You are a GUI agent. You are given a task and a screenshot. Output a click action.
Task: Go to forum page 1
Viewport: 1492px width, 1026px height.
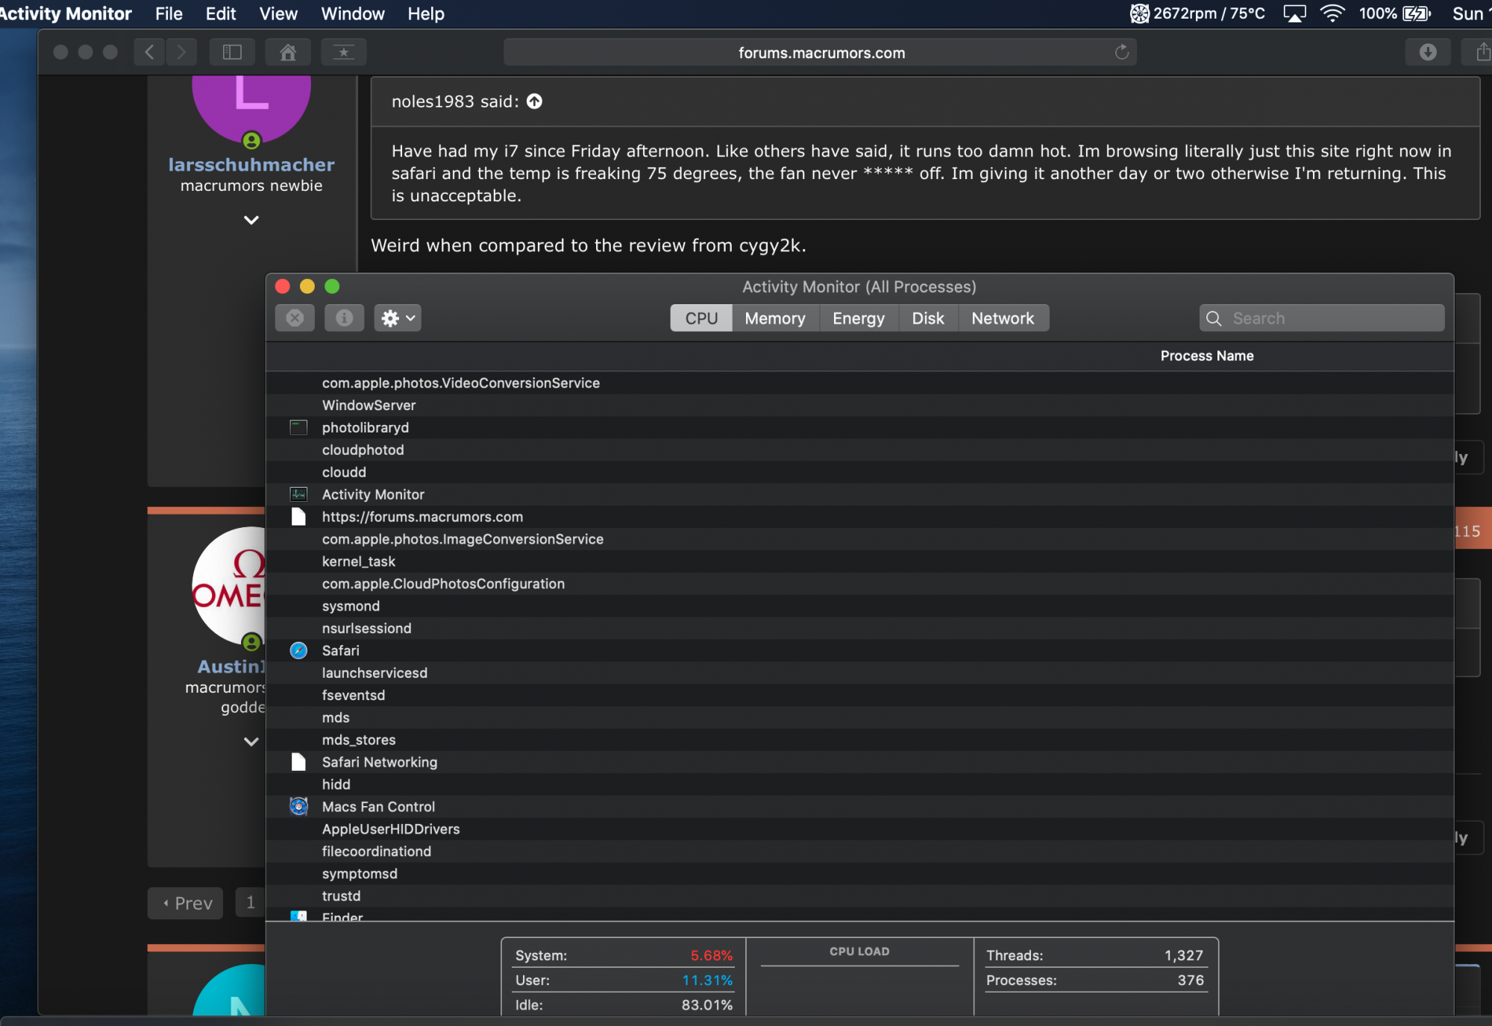[x=251, y=902]
